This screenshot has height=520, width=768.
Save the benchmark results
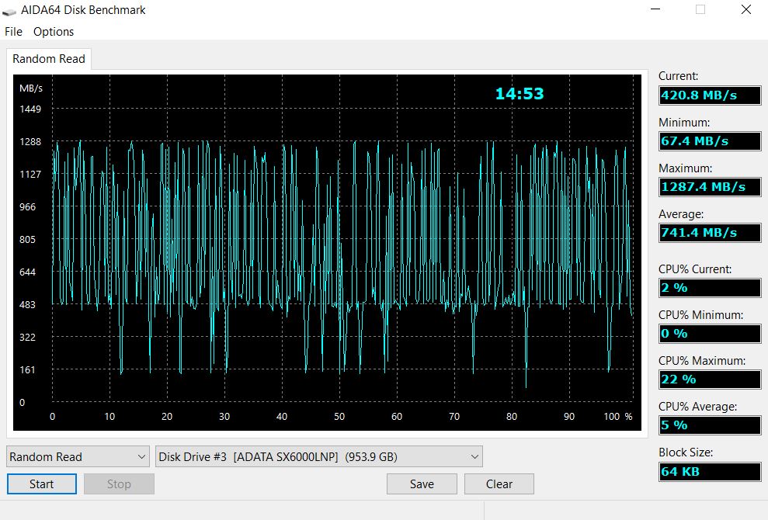(x=422, y=484)
